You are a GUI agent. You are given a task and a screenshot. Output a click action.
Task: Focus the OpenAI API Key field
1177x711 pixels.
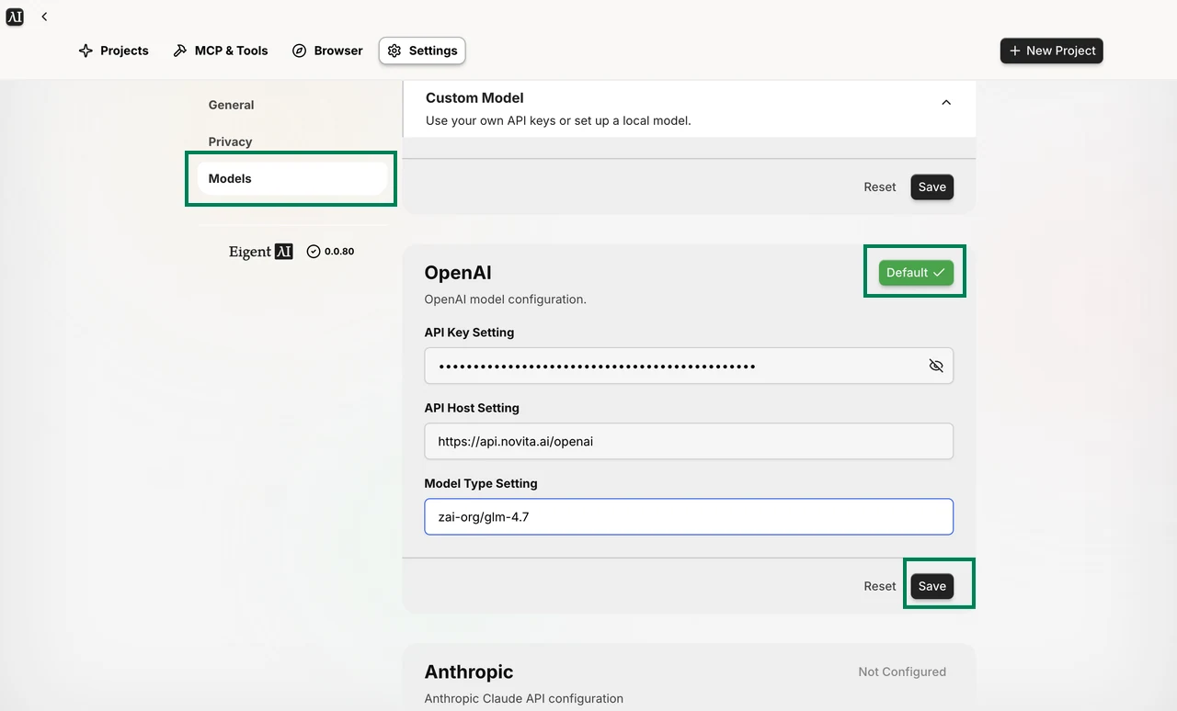689,366
